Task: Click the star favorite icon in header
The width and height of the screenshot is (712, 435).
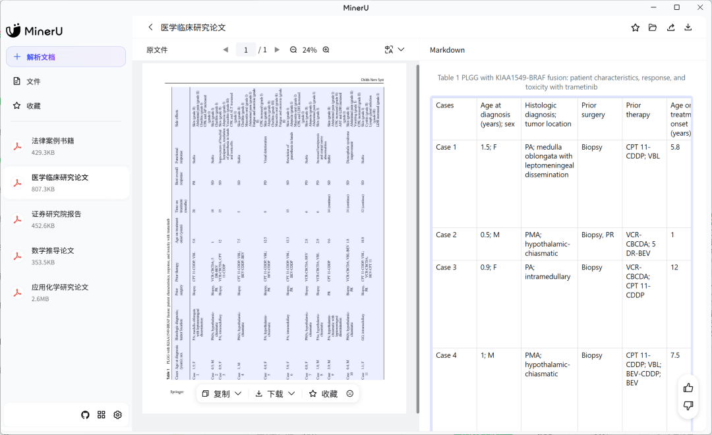Action: coord(635,28)
